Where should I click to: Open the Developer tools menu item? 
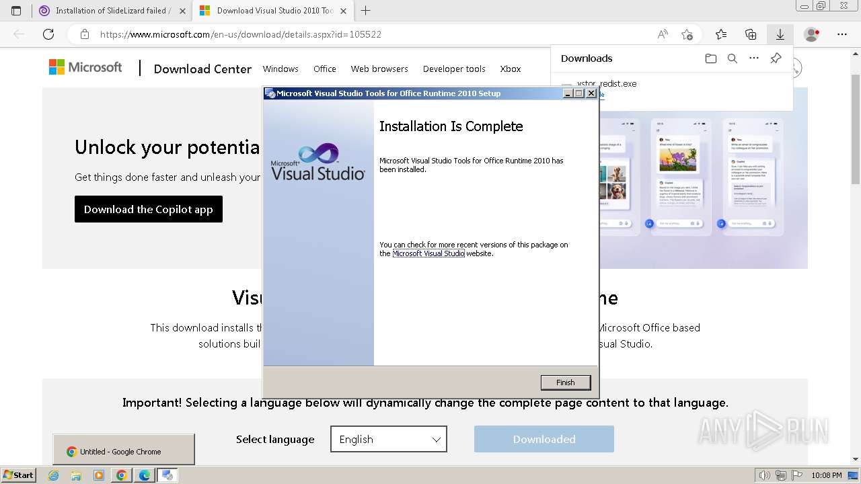pyautogui.click(x=454, y=69)
